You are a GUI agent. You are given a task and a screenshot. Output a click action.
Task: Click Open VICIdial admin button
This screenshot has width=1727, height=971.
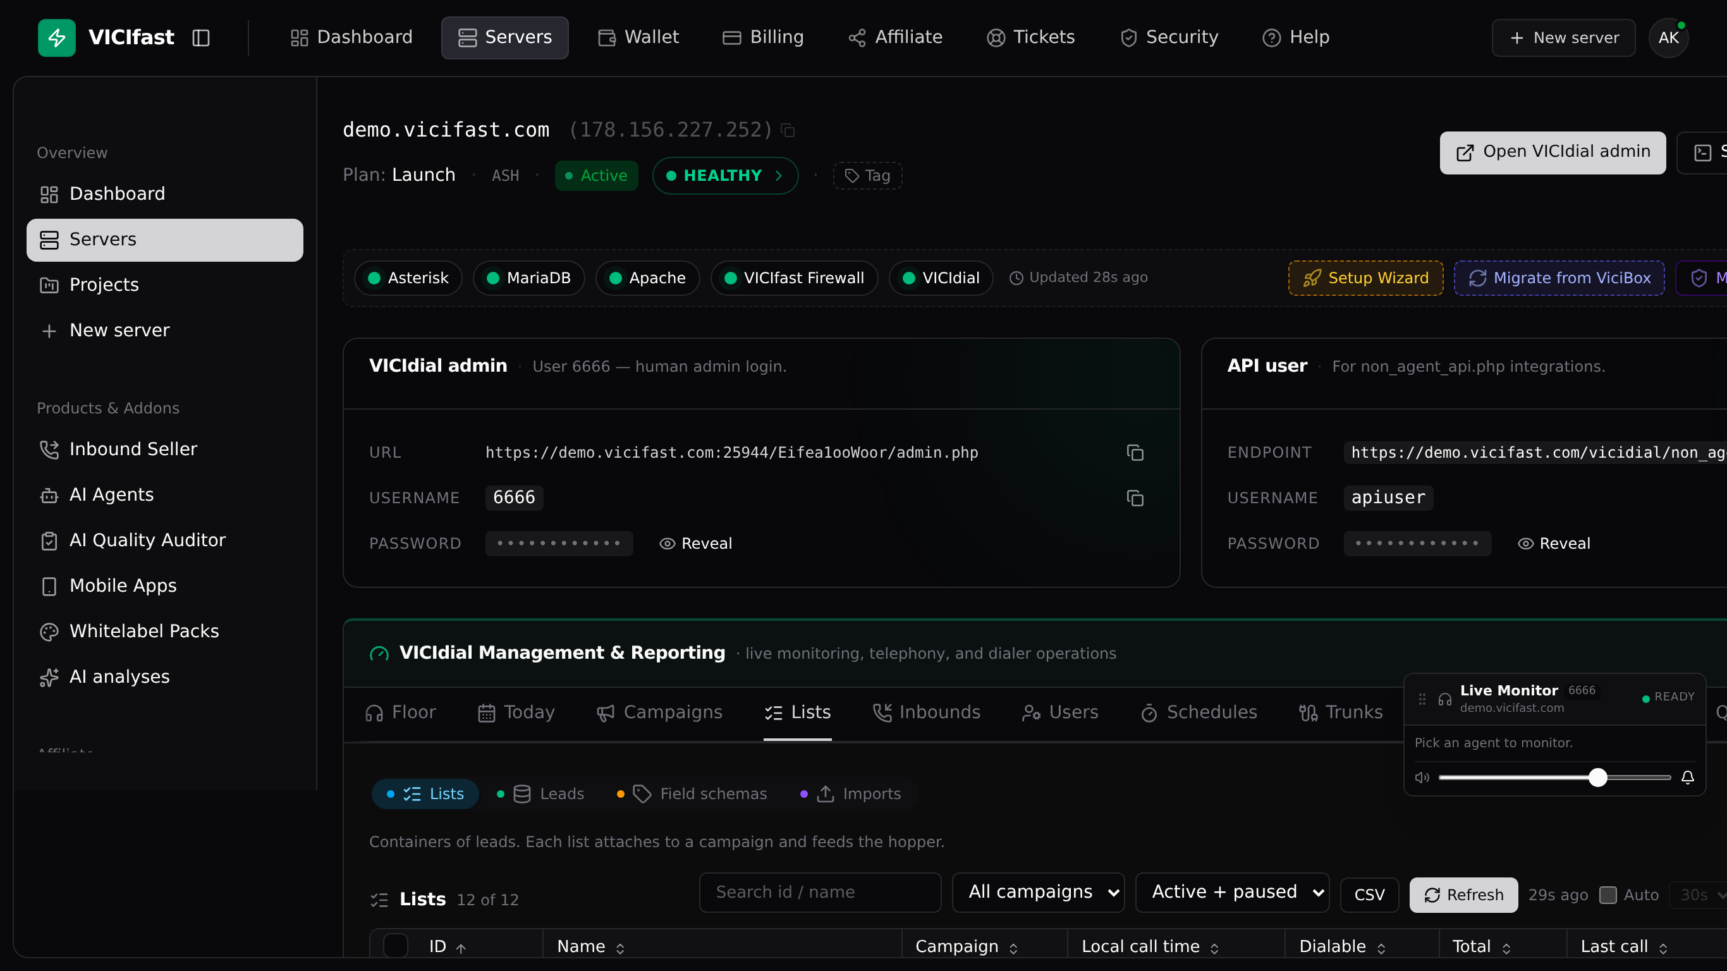1553,153
